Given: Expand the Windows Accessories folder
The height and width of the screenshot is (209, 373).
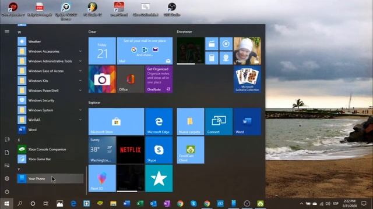Looking at the screenshot, I should point(50,51).
